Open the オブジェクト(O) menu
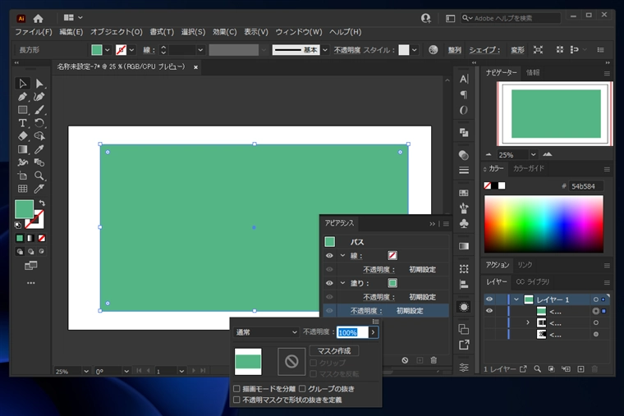 [117, 32]
